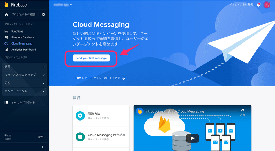This screenshot has height=151, width=275.
Task: Open the project selector dropdown
Action: point(63,5)
